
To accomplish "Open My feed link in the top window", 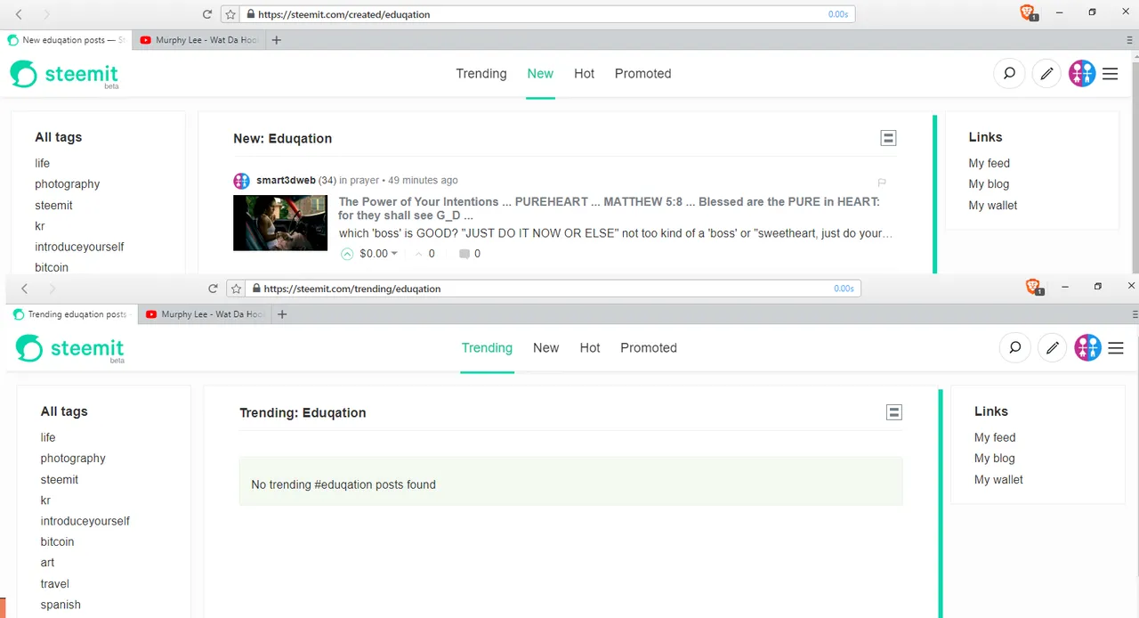I will coord(989,163).
